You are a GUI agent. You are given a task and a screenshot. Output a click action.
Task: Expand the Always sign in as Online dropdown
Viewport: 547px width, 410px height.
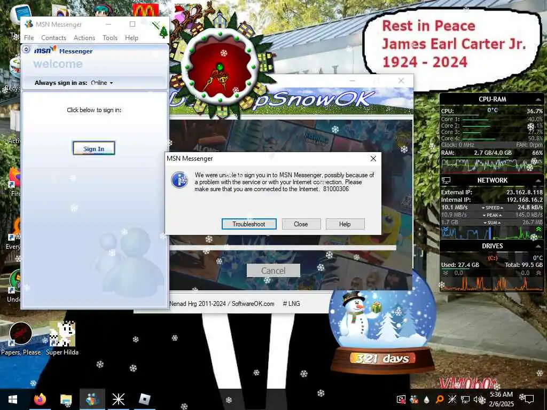(x=102, y=83)
